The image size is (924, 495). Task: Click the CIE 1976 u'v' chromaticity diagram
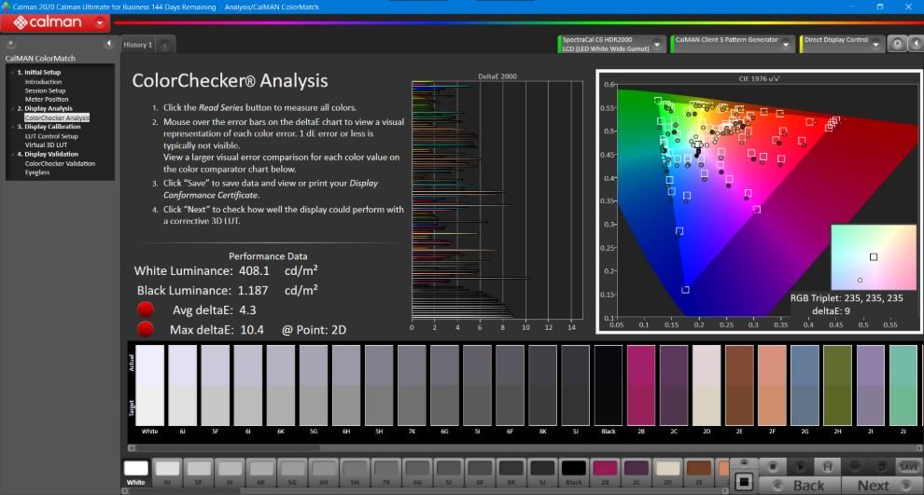(759, 201)
